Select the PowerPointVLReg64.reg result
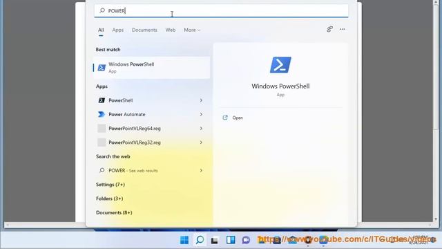 click(x=152, y=129)
